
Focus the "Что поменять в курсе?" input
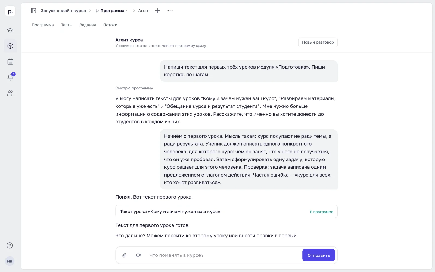(x=223, y=255)
